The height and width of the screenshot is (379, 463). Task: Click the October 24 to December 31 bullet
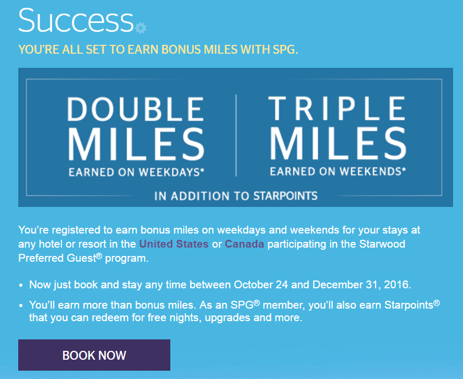click(220, 285)
